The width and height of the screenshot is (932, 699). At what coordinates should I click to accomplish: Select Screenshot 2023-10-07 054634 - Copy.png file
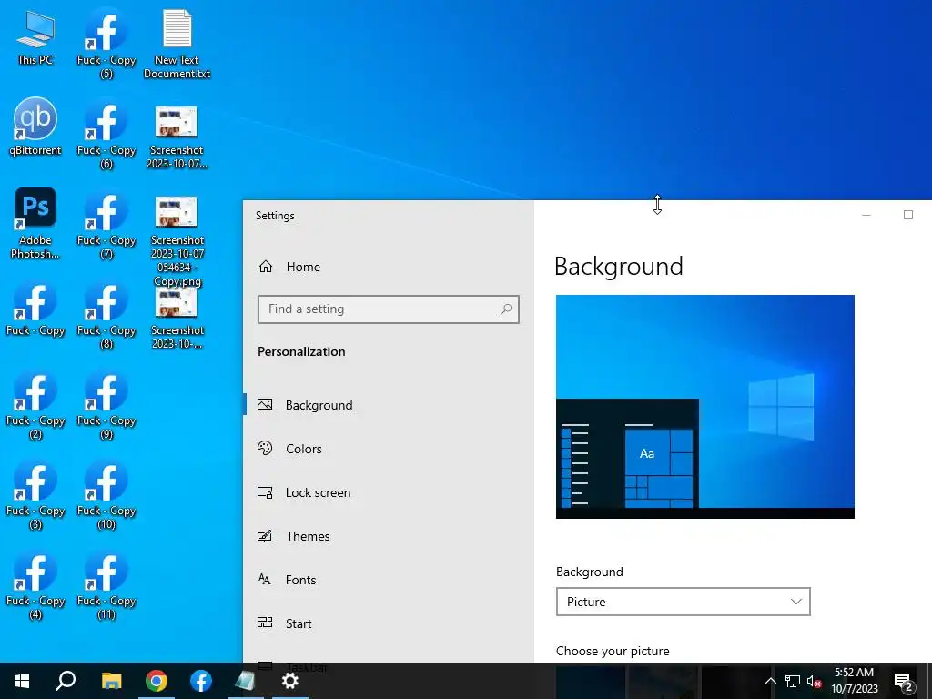177,240
